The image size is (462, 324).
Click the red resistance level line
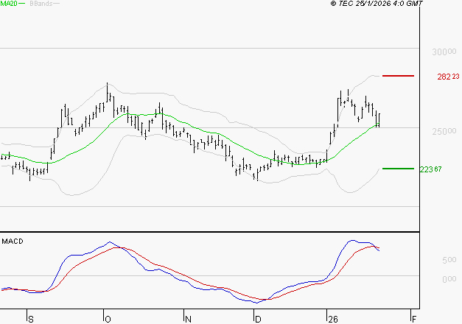(x=398, y=76)
